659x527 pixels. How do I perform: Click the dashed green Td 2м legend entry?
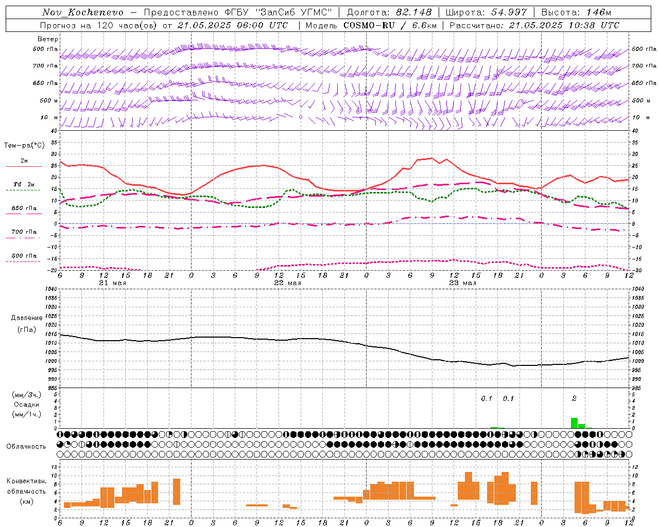click(24, 185)
